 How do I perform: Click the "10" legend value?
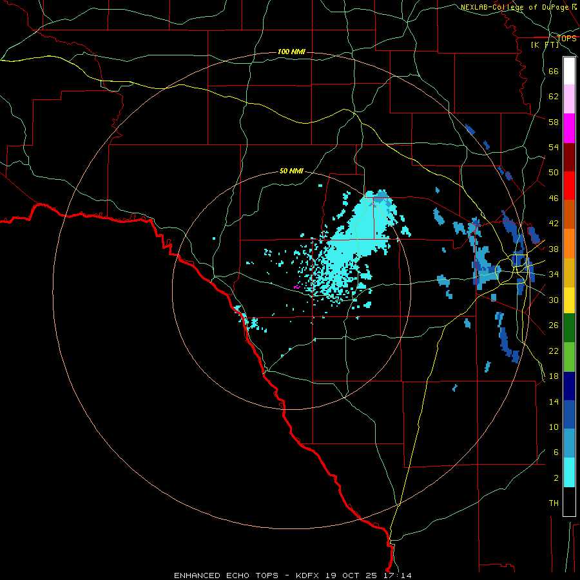point(554,427)
